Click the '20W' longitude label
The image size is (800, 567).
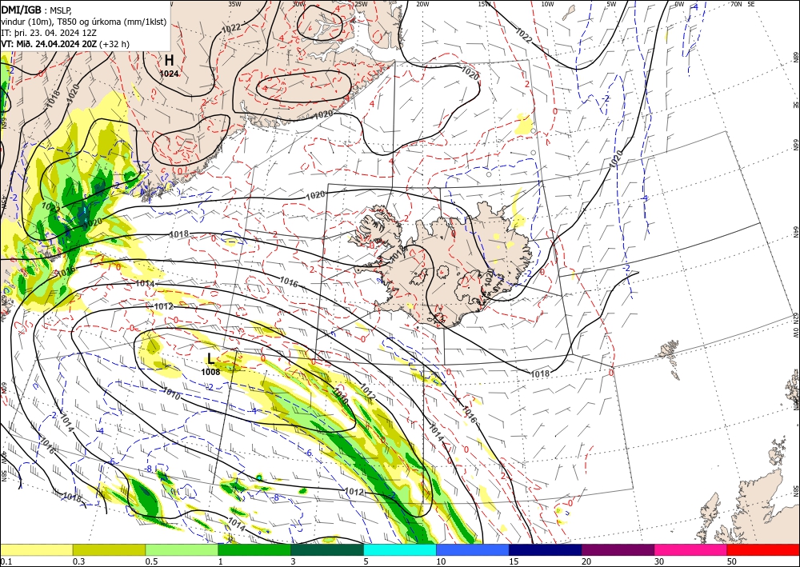pyautogui.click(x=422, y=4)
